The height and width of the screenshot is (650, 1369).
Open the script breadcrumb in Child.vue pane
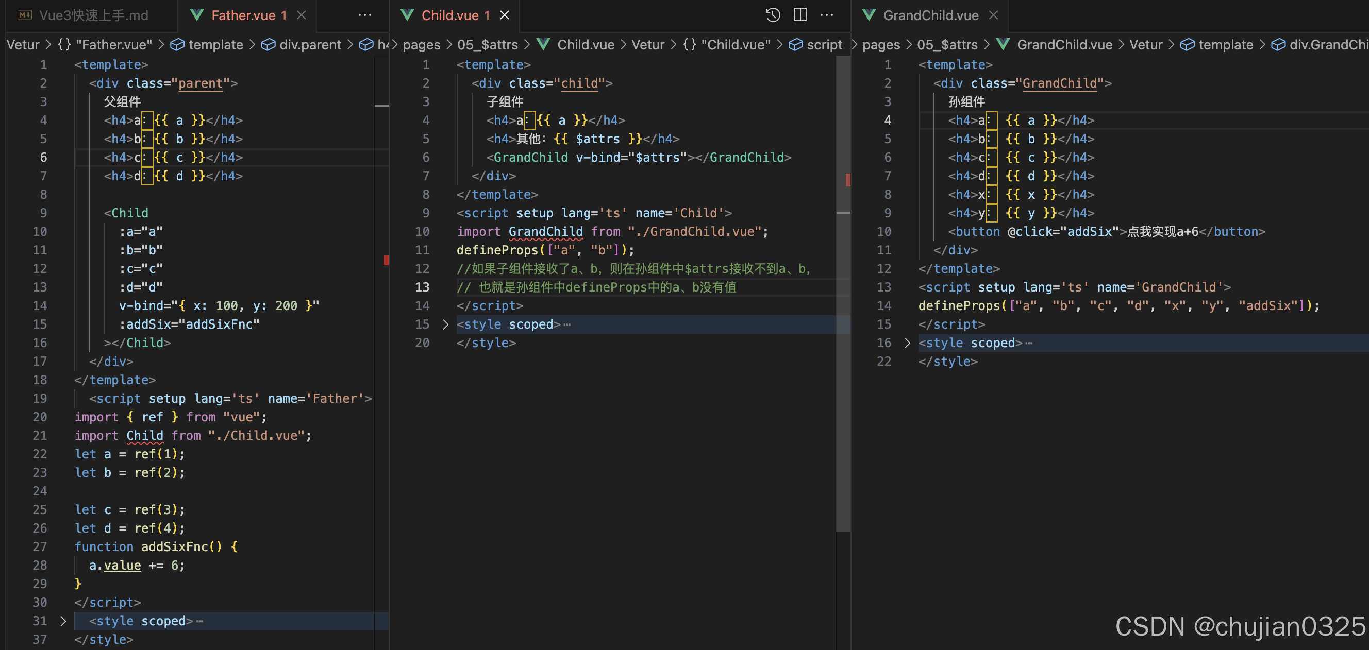(815, 45)
